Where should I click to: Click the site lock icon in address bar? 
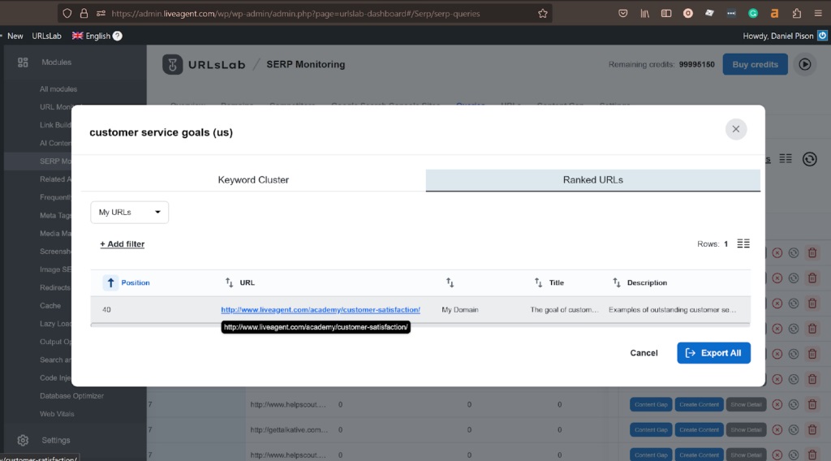[x=84, y=14]
